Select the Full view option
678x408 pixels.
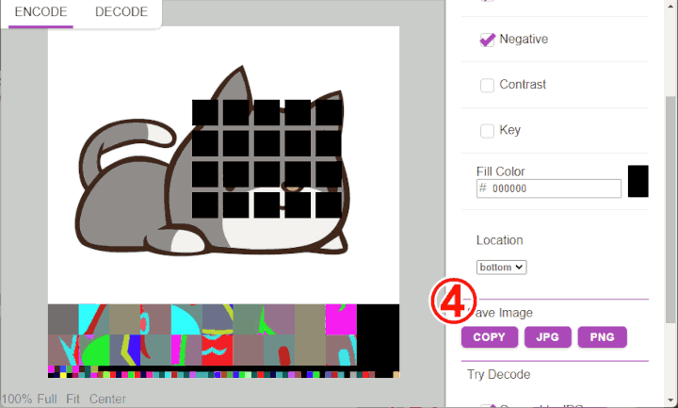point(47,399)
